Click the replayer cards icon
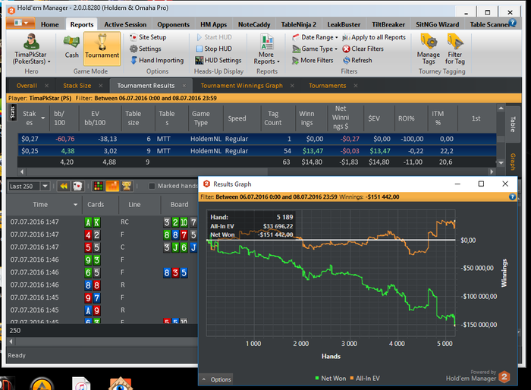 click(77, 186)
